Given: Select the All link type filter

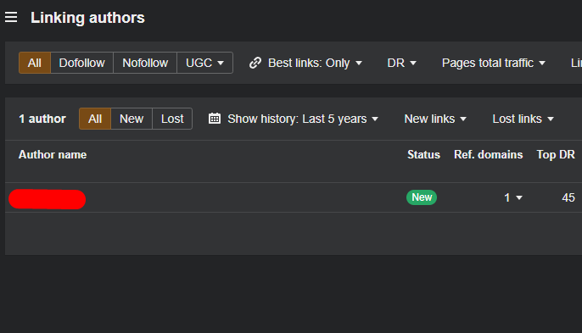Looking at the screenshot, I should (x=35, y=63).
